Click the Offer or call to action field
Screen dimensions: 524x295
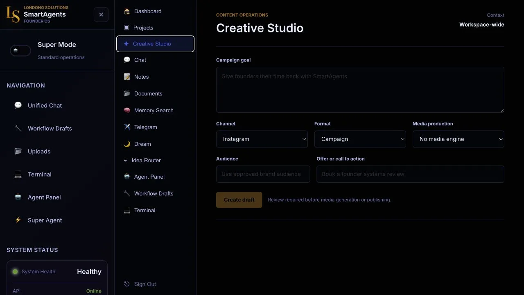click(x=410, y=174)
